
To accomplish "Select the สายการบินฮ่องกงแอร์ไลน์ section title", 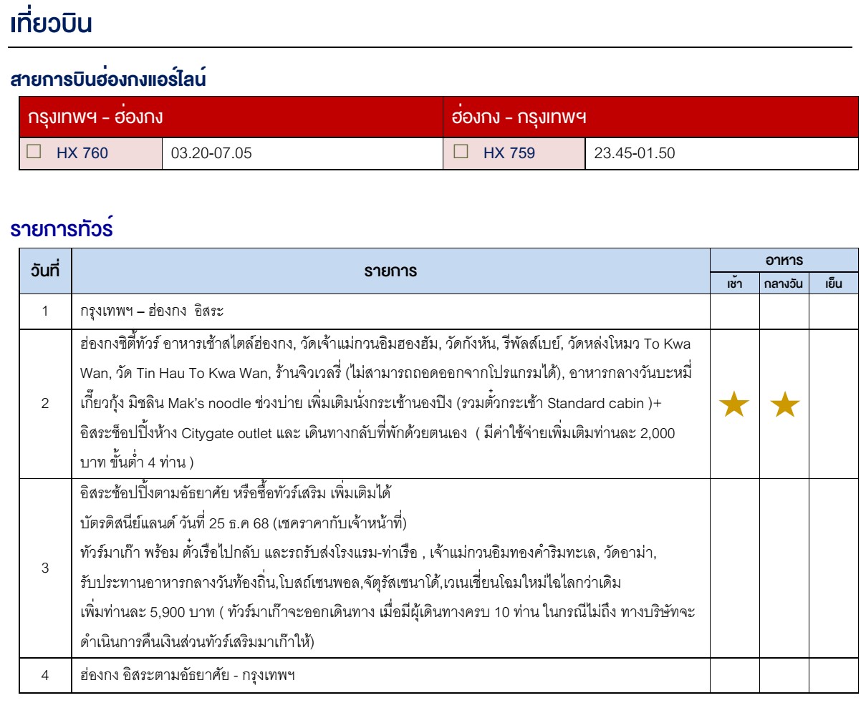I will 108,79.
